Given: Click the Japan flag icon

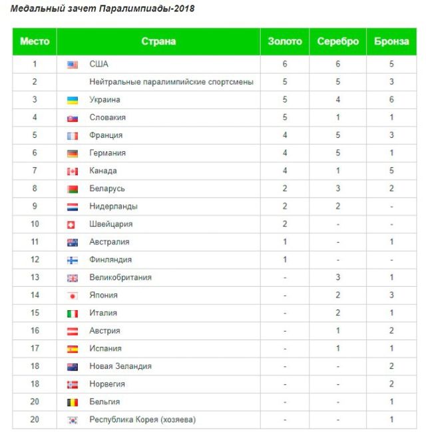Looking at the screenshot, I should [x=73, y=296].
